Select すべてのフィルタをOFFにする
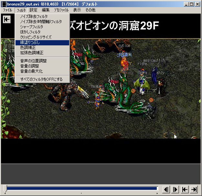The image size is (202, 196). point(42,79)
